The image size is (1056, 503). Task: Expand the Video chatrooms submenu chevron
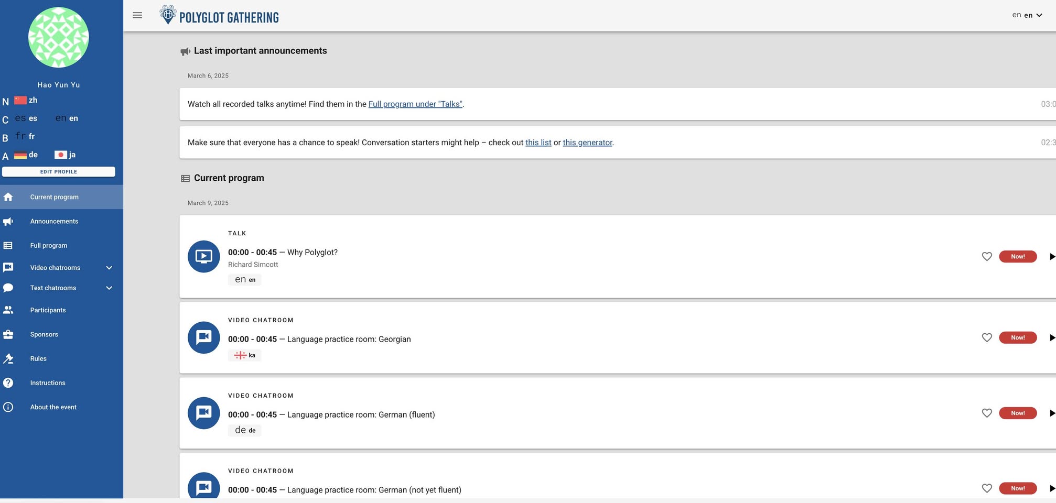[x=109, y=268]
